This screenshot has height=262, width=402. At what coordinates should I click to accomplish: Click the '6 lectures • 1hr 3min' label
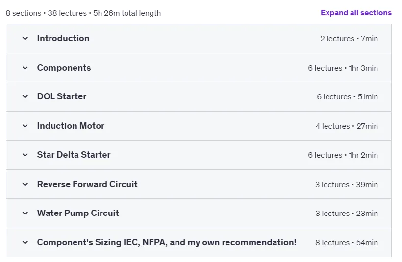343,68
